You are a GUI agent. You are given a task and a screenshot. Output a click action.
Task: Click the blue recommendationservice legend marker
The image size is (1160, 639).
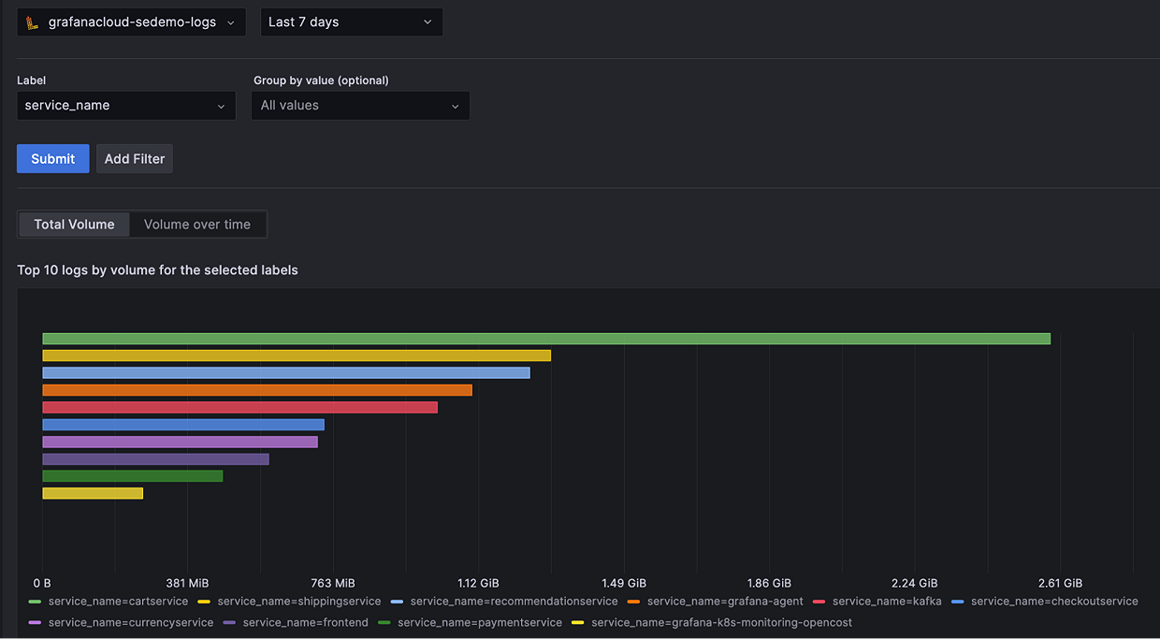tap(395, 601)
